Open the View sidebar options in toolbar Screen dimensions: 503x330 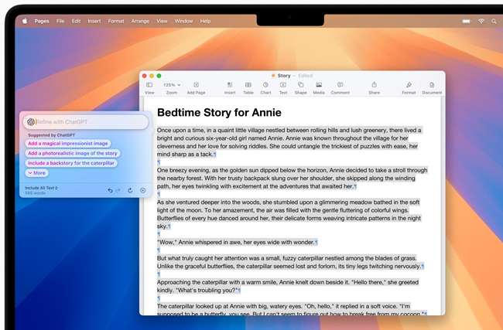click(149, 85)
